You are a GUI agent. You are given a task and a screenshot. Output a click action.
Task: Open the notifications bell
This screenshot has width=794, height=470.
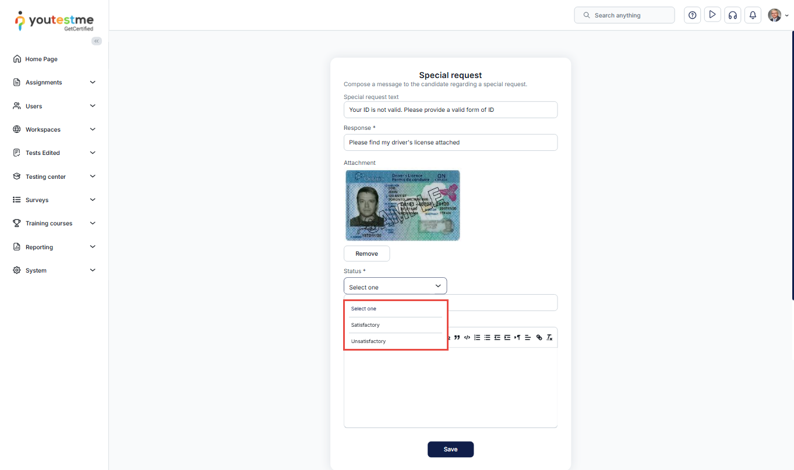[753, 15]
